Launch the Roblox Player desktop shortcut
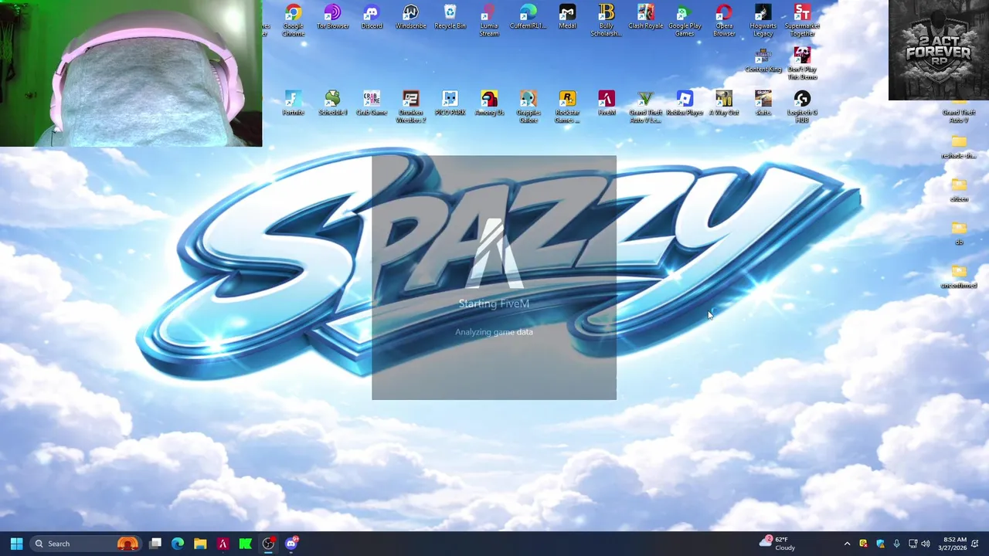Screen dimensions: 989x556 [685, 103]
